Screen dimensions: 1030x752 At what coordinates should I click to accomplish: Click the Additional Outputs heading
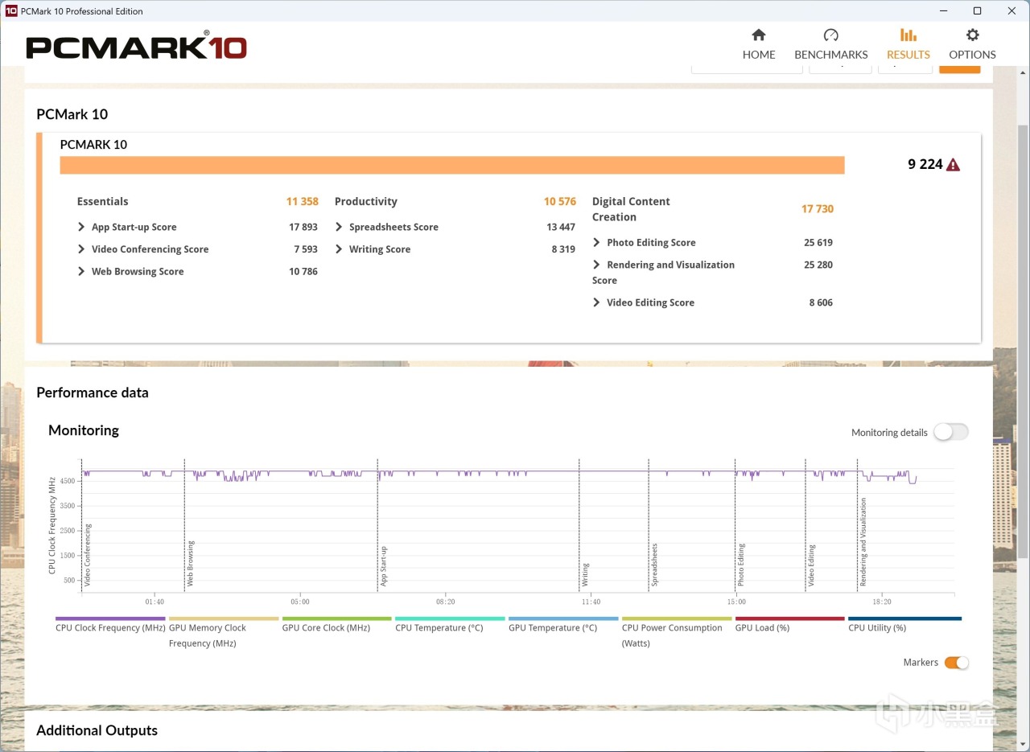pos(97,730)
